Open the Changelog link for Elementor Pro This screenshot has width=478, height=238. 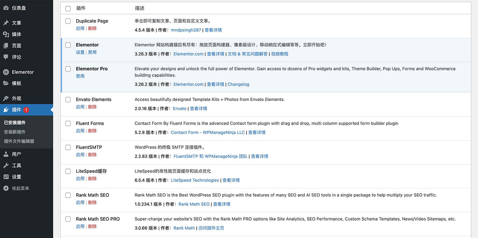[x=238, y=84]
